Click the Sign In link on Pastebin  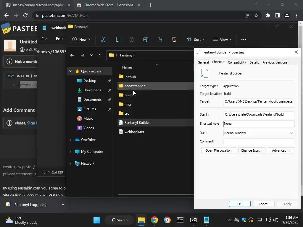[32, 123]
